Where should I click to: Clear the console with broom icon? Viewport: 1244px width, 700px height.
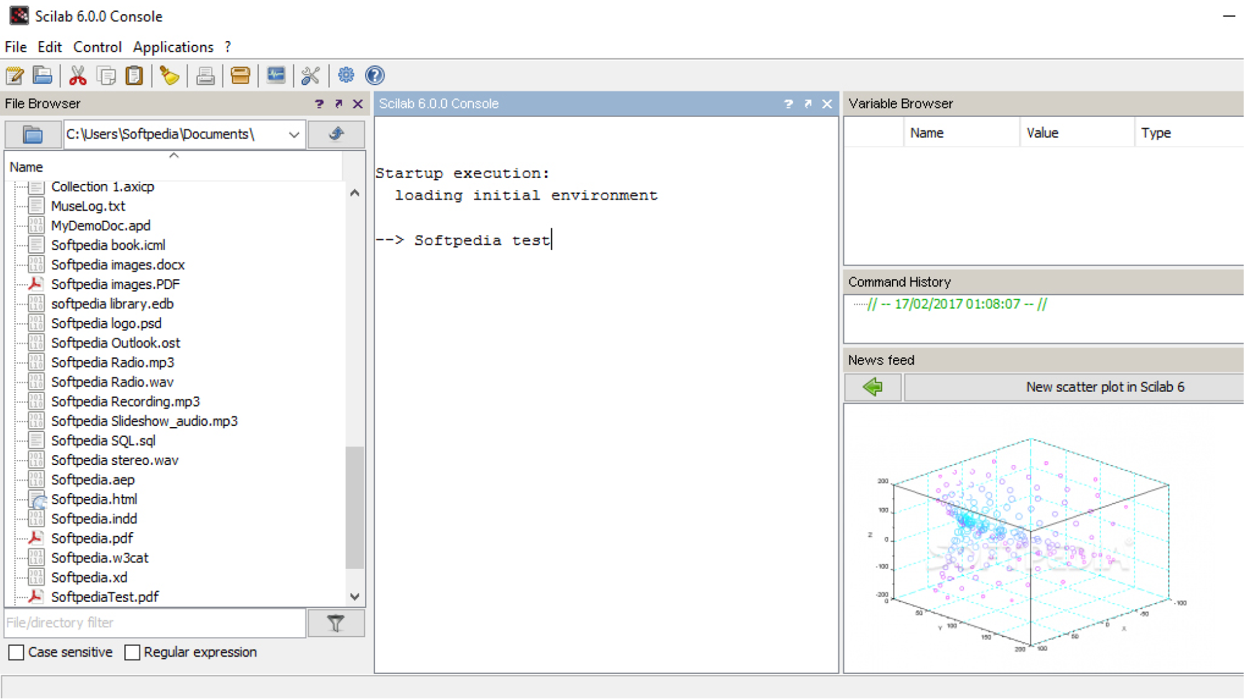(x=169, y=76)
